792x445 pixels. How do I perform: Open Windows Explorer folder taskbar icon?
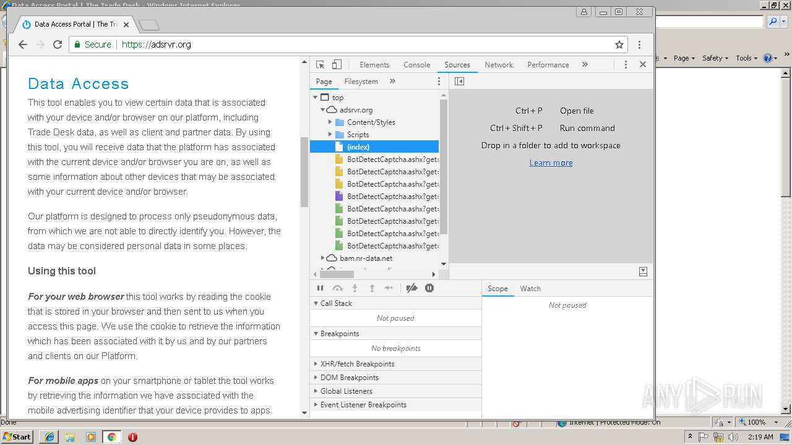pos(70,437)
